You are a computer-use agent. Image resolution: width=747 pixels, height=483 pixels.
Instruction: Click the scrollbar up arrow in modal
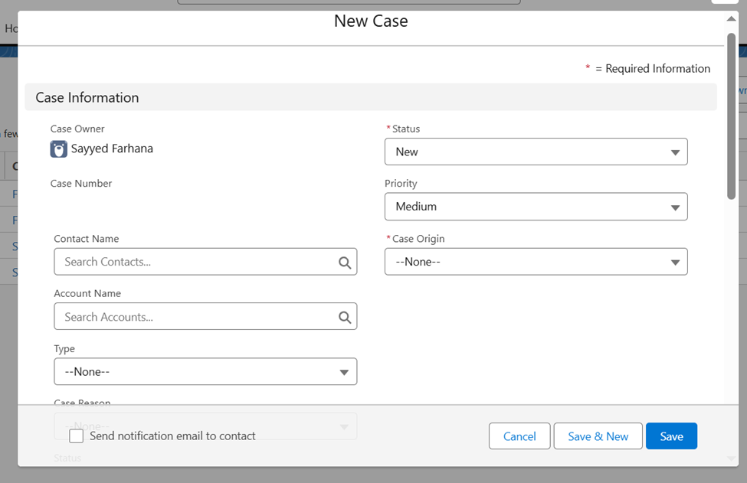tap(731, 19)
